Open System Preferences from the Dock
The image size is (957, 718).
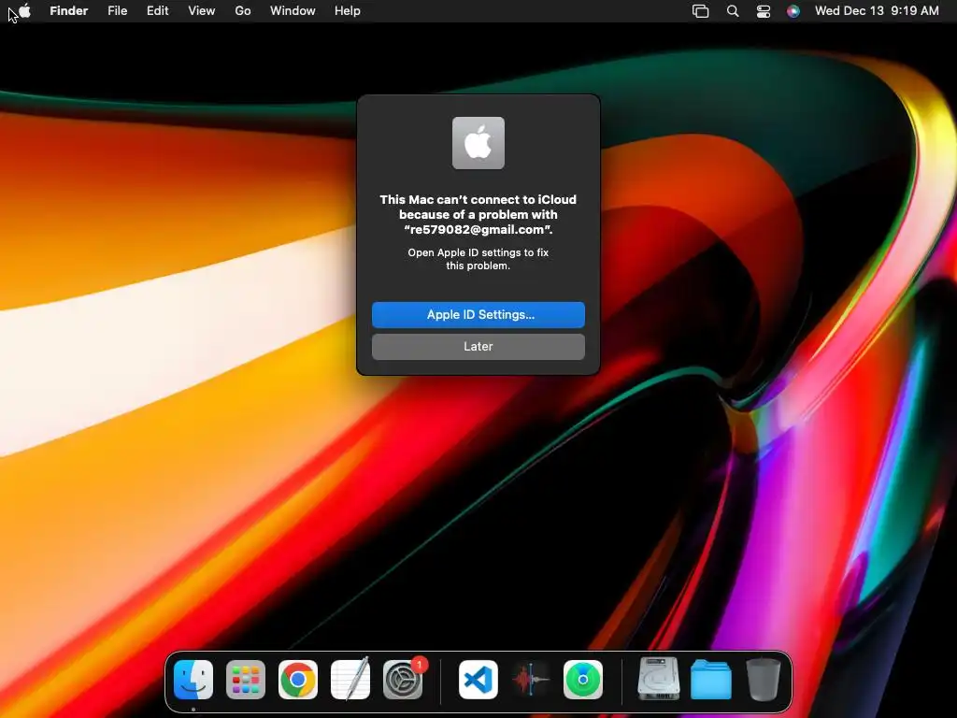click(x=403, y=680)
